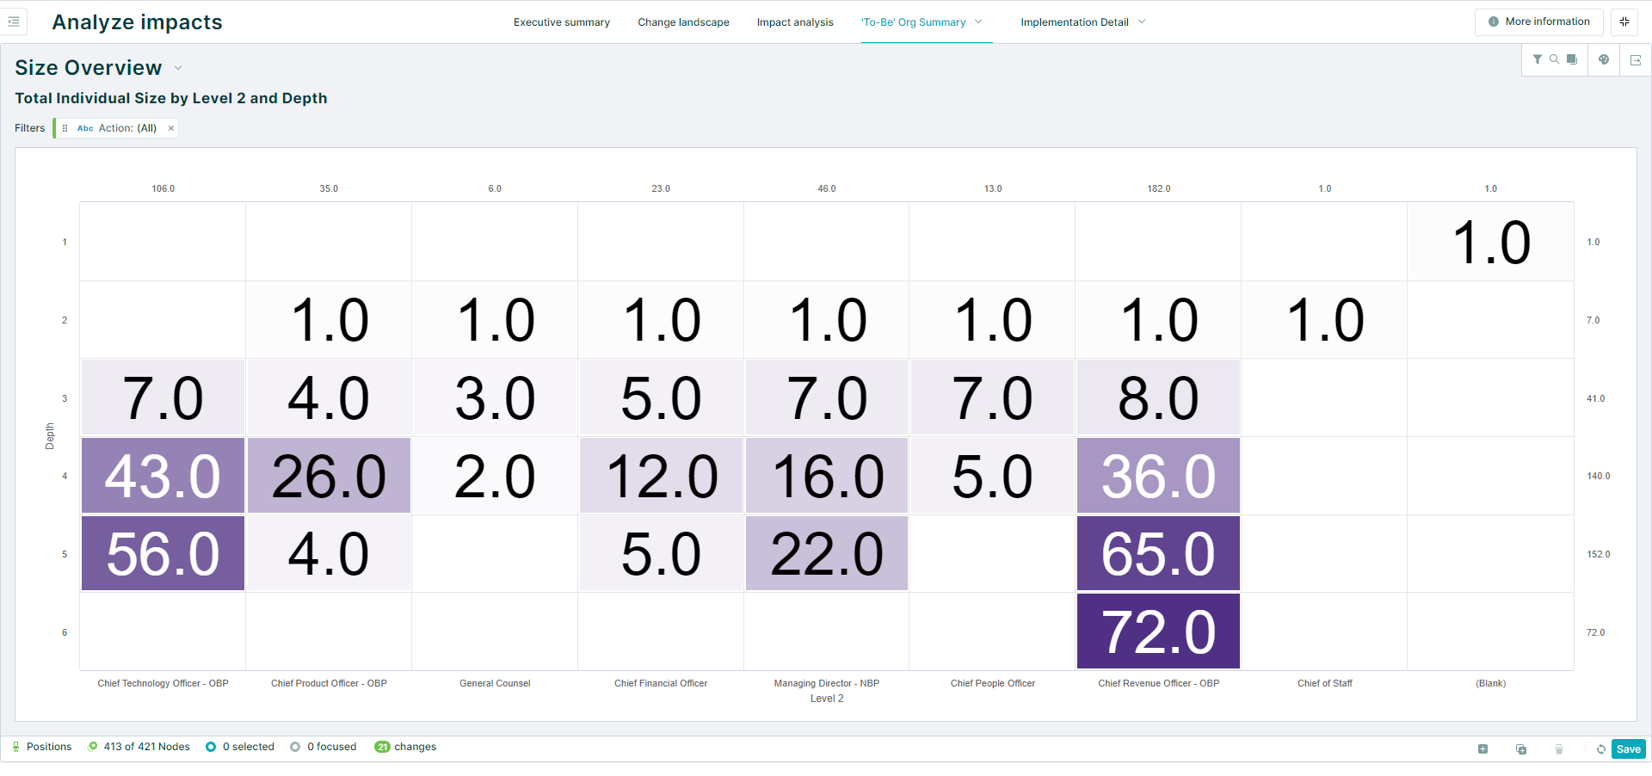Click the More information button

[1538, 22]
